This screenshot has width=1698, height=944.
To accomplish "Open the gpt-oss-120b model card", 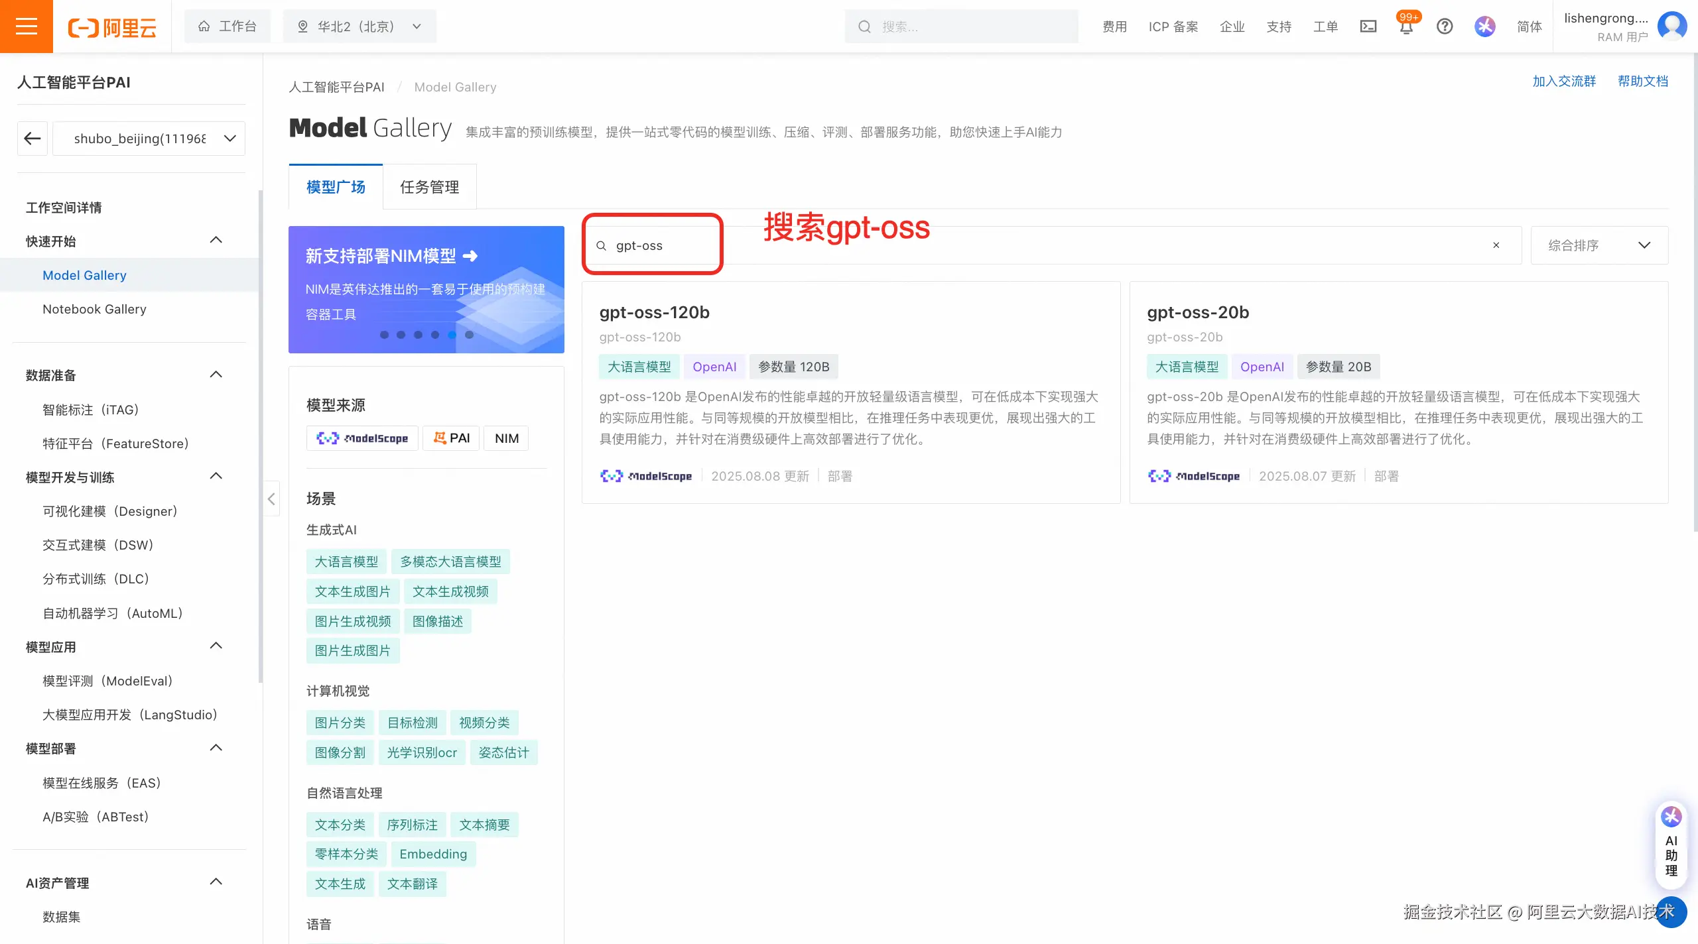I will click(x=851, y=392).
